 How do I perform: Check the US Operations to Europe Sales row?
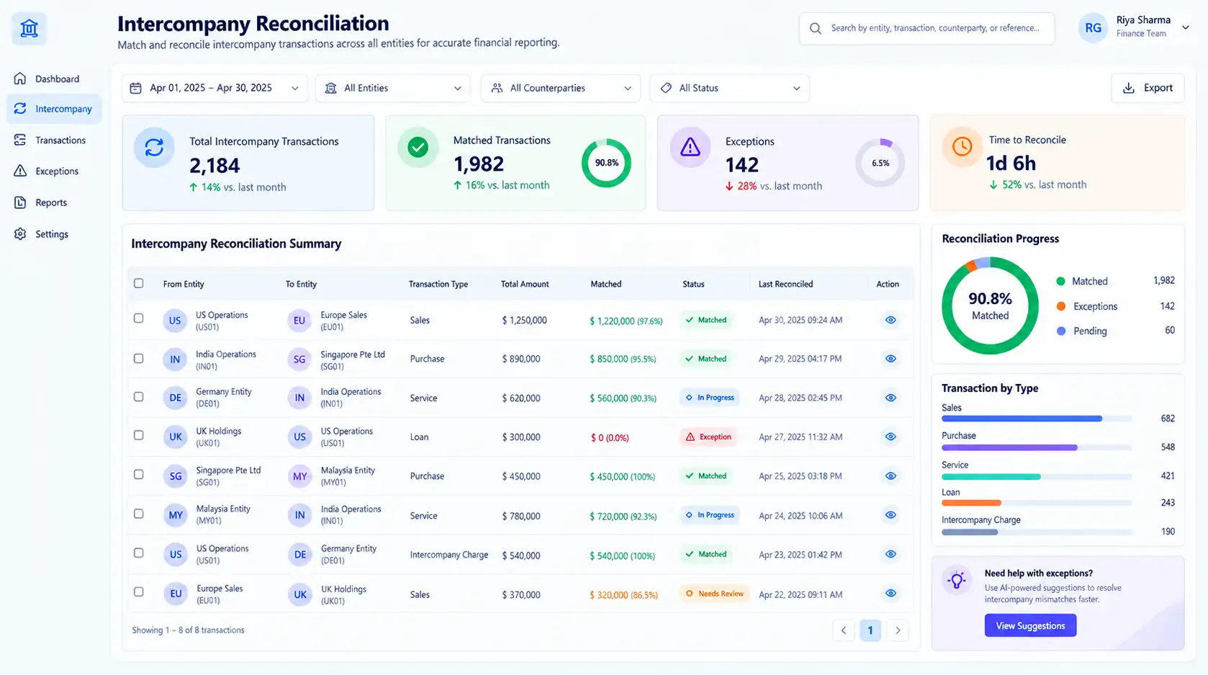point(139,318)
